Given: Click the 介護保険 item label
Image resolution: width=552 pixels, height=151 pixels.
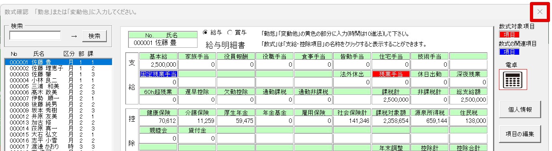Looking at the screenshot, I should [197, 112].
